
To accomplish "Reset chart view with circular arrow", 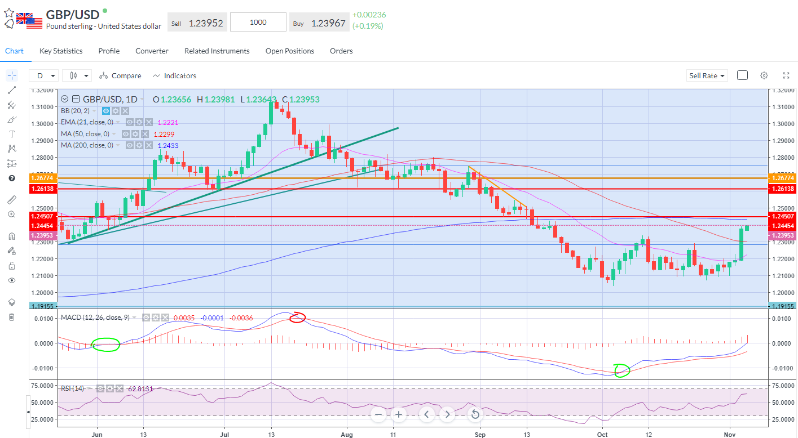I will click(475, 414).
